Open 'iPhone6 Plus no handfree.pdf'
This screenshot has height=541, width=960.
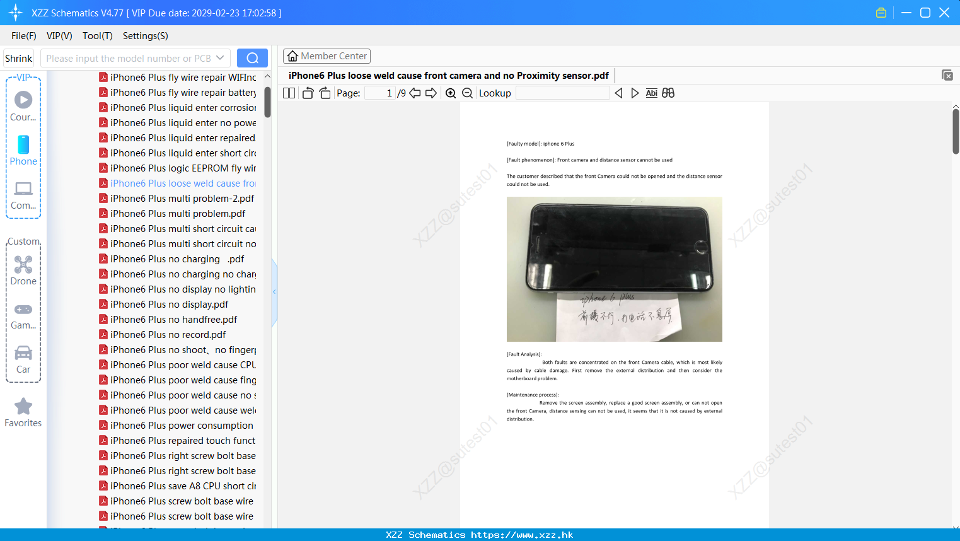[168, 320]
